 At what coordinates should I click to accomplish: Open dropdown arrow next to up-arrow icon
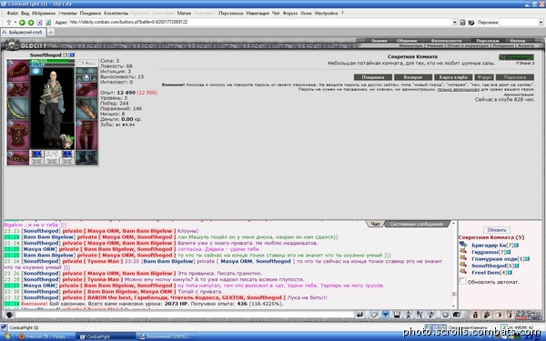point(15,22)
